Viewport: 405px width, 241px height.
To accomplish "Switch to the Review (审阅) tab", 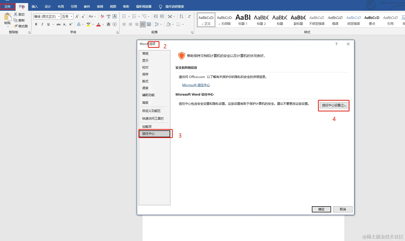I will pyautogui.click(x=100, y=7).
